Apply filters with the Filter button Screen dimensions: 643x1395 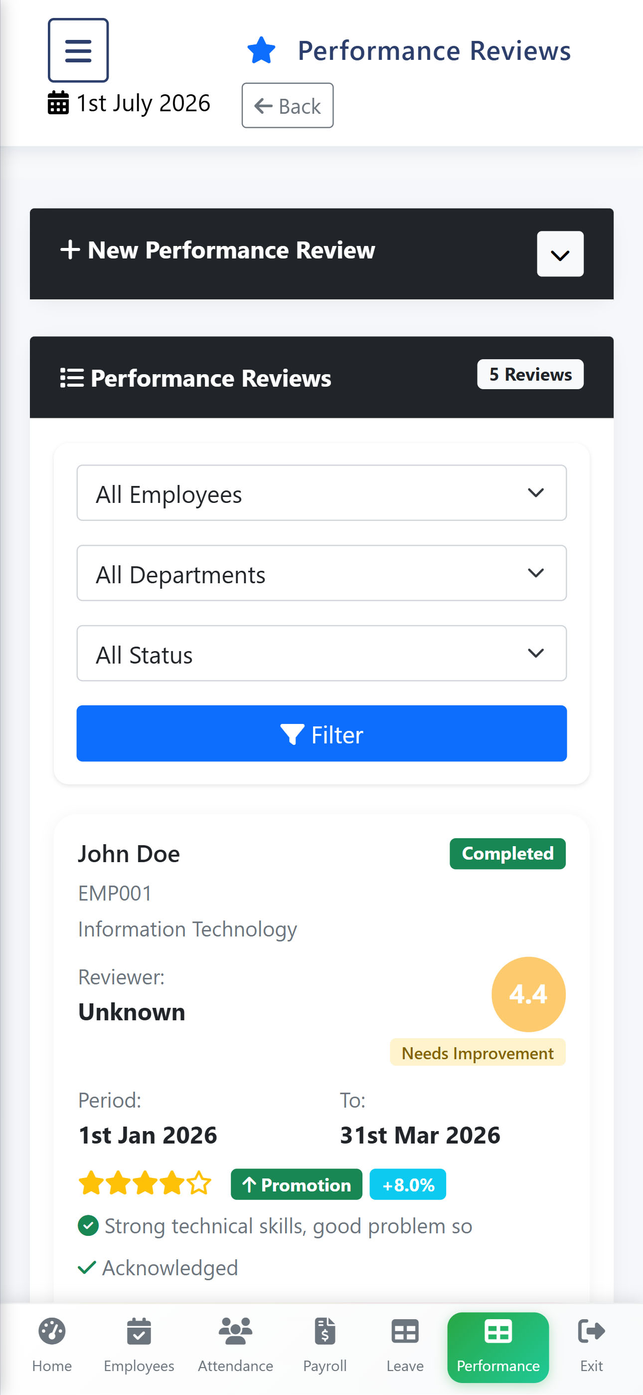[x=321, y=733]
